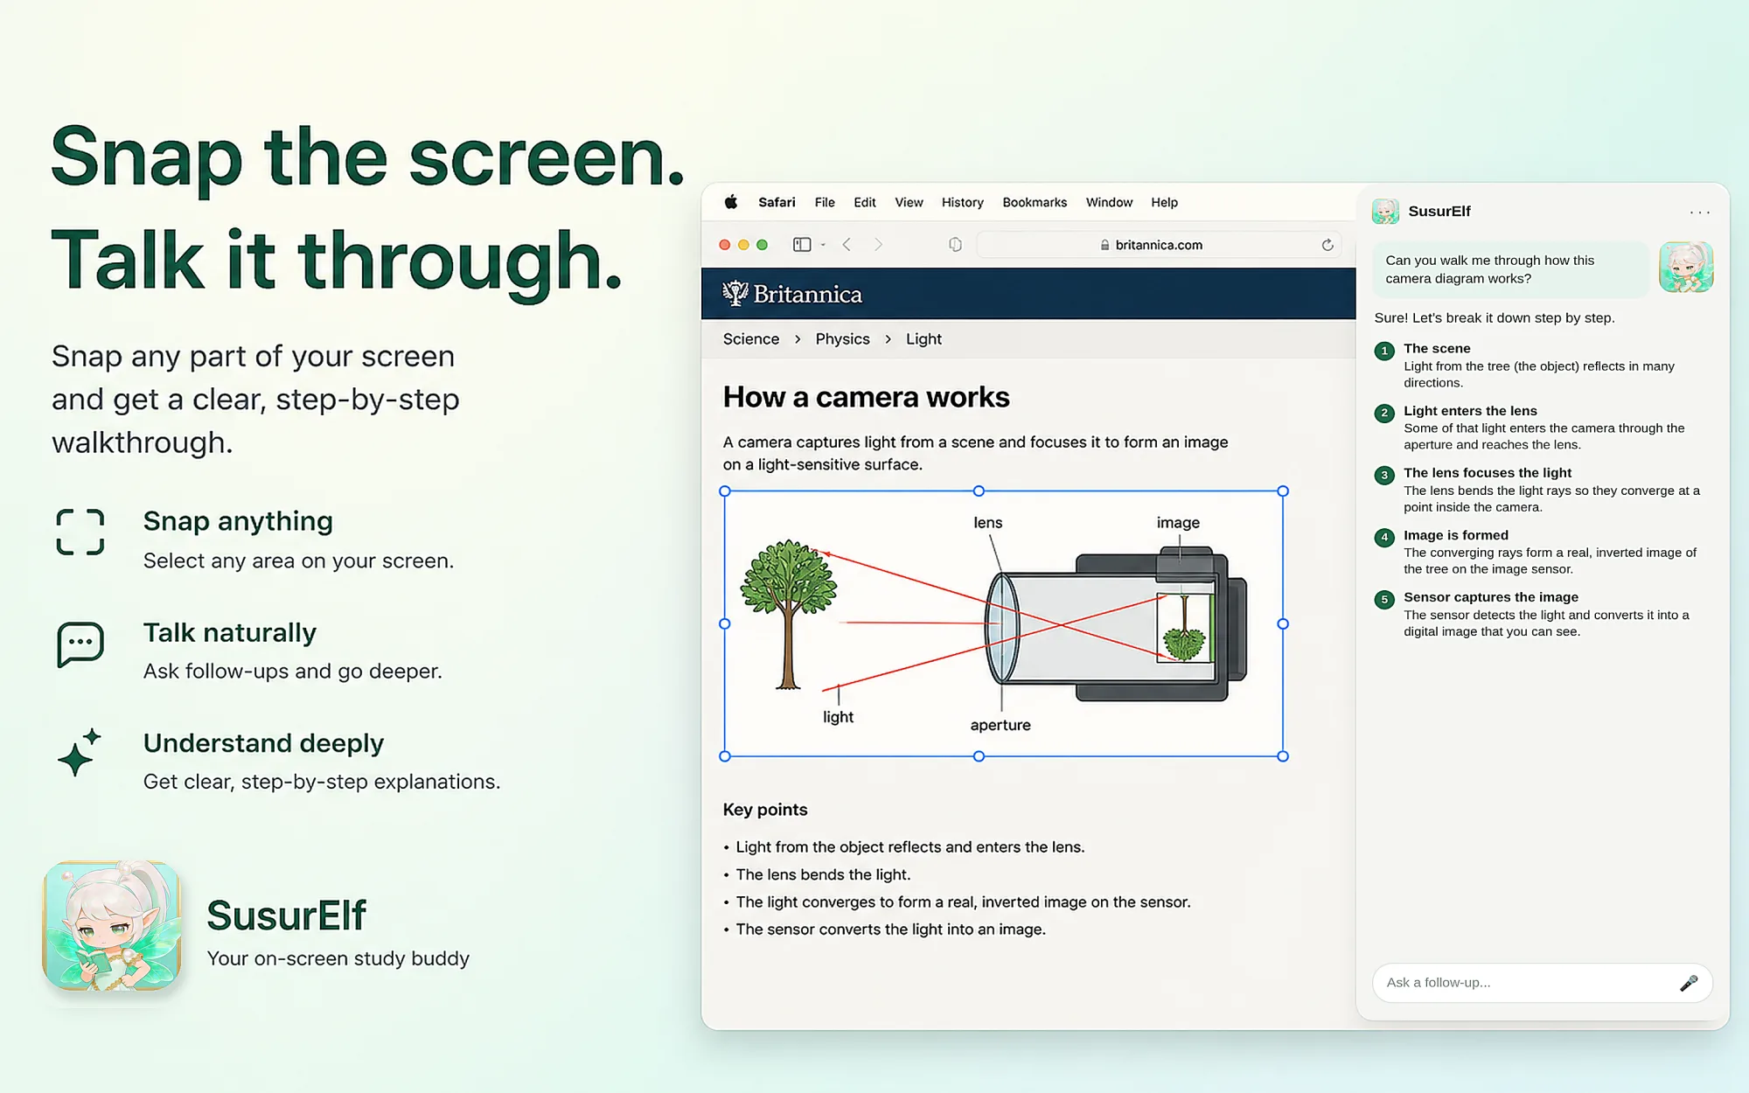1749x1093 pixels.
Task: Click the 'Key points' heading
Action: coord(765,810)
